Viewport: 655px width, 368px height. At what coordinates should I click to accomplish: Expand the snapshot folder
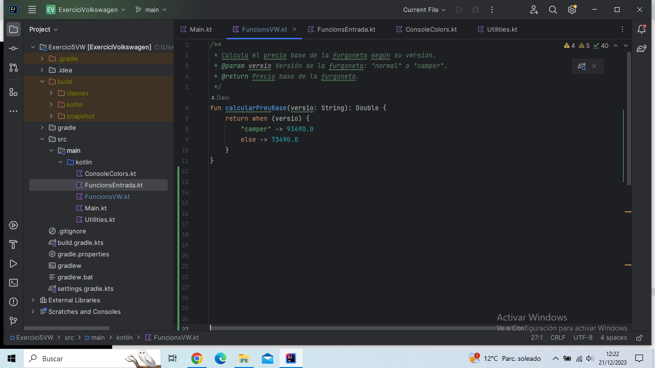tap(51, 116)
